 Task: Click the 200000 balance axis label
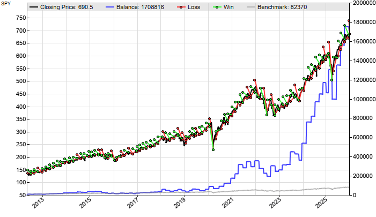click(x=363, y=176)
